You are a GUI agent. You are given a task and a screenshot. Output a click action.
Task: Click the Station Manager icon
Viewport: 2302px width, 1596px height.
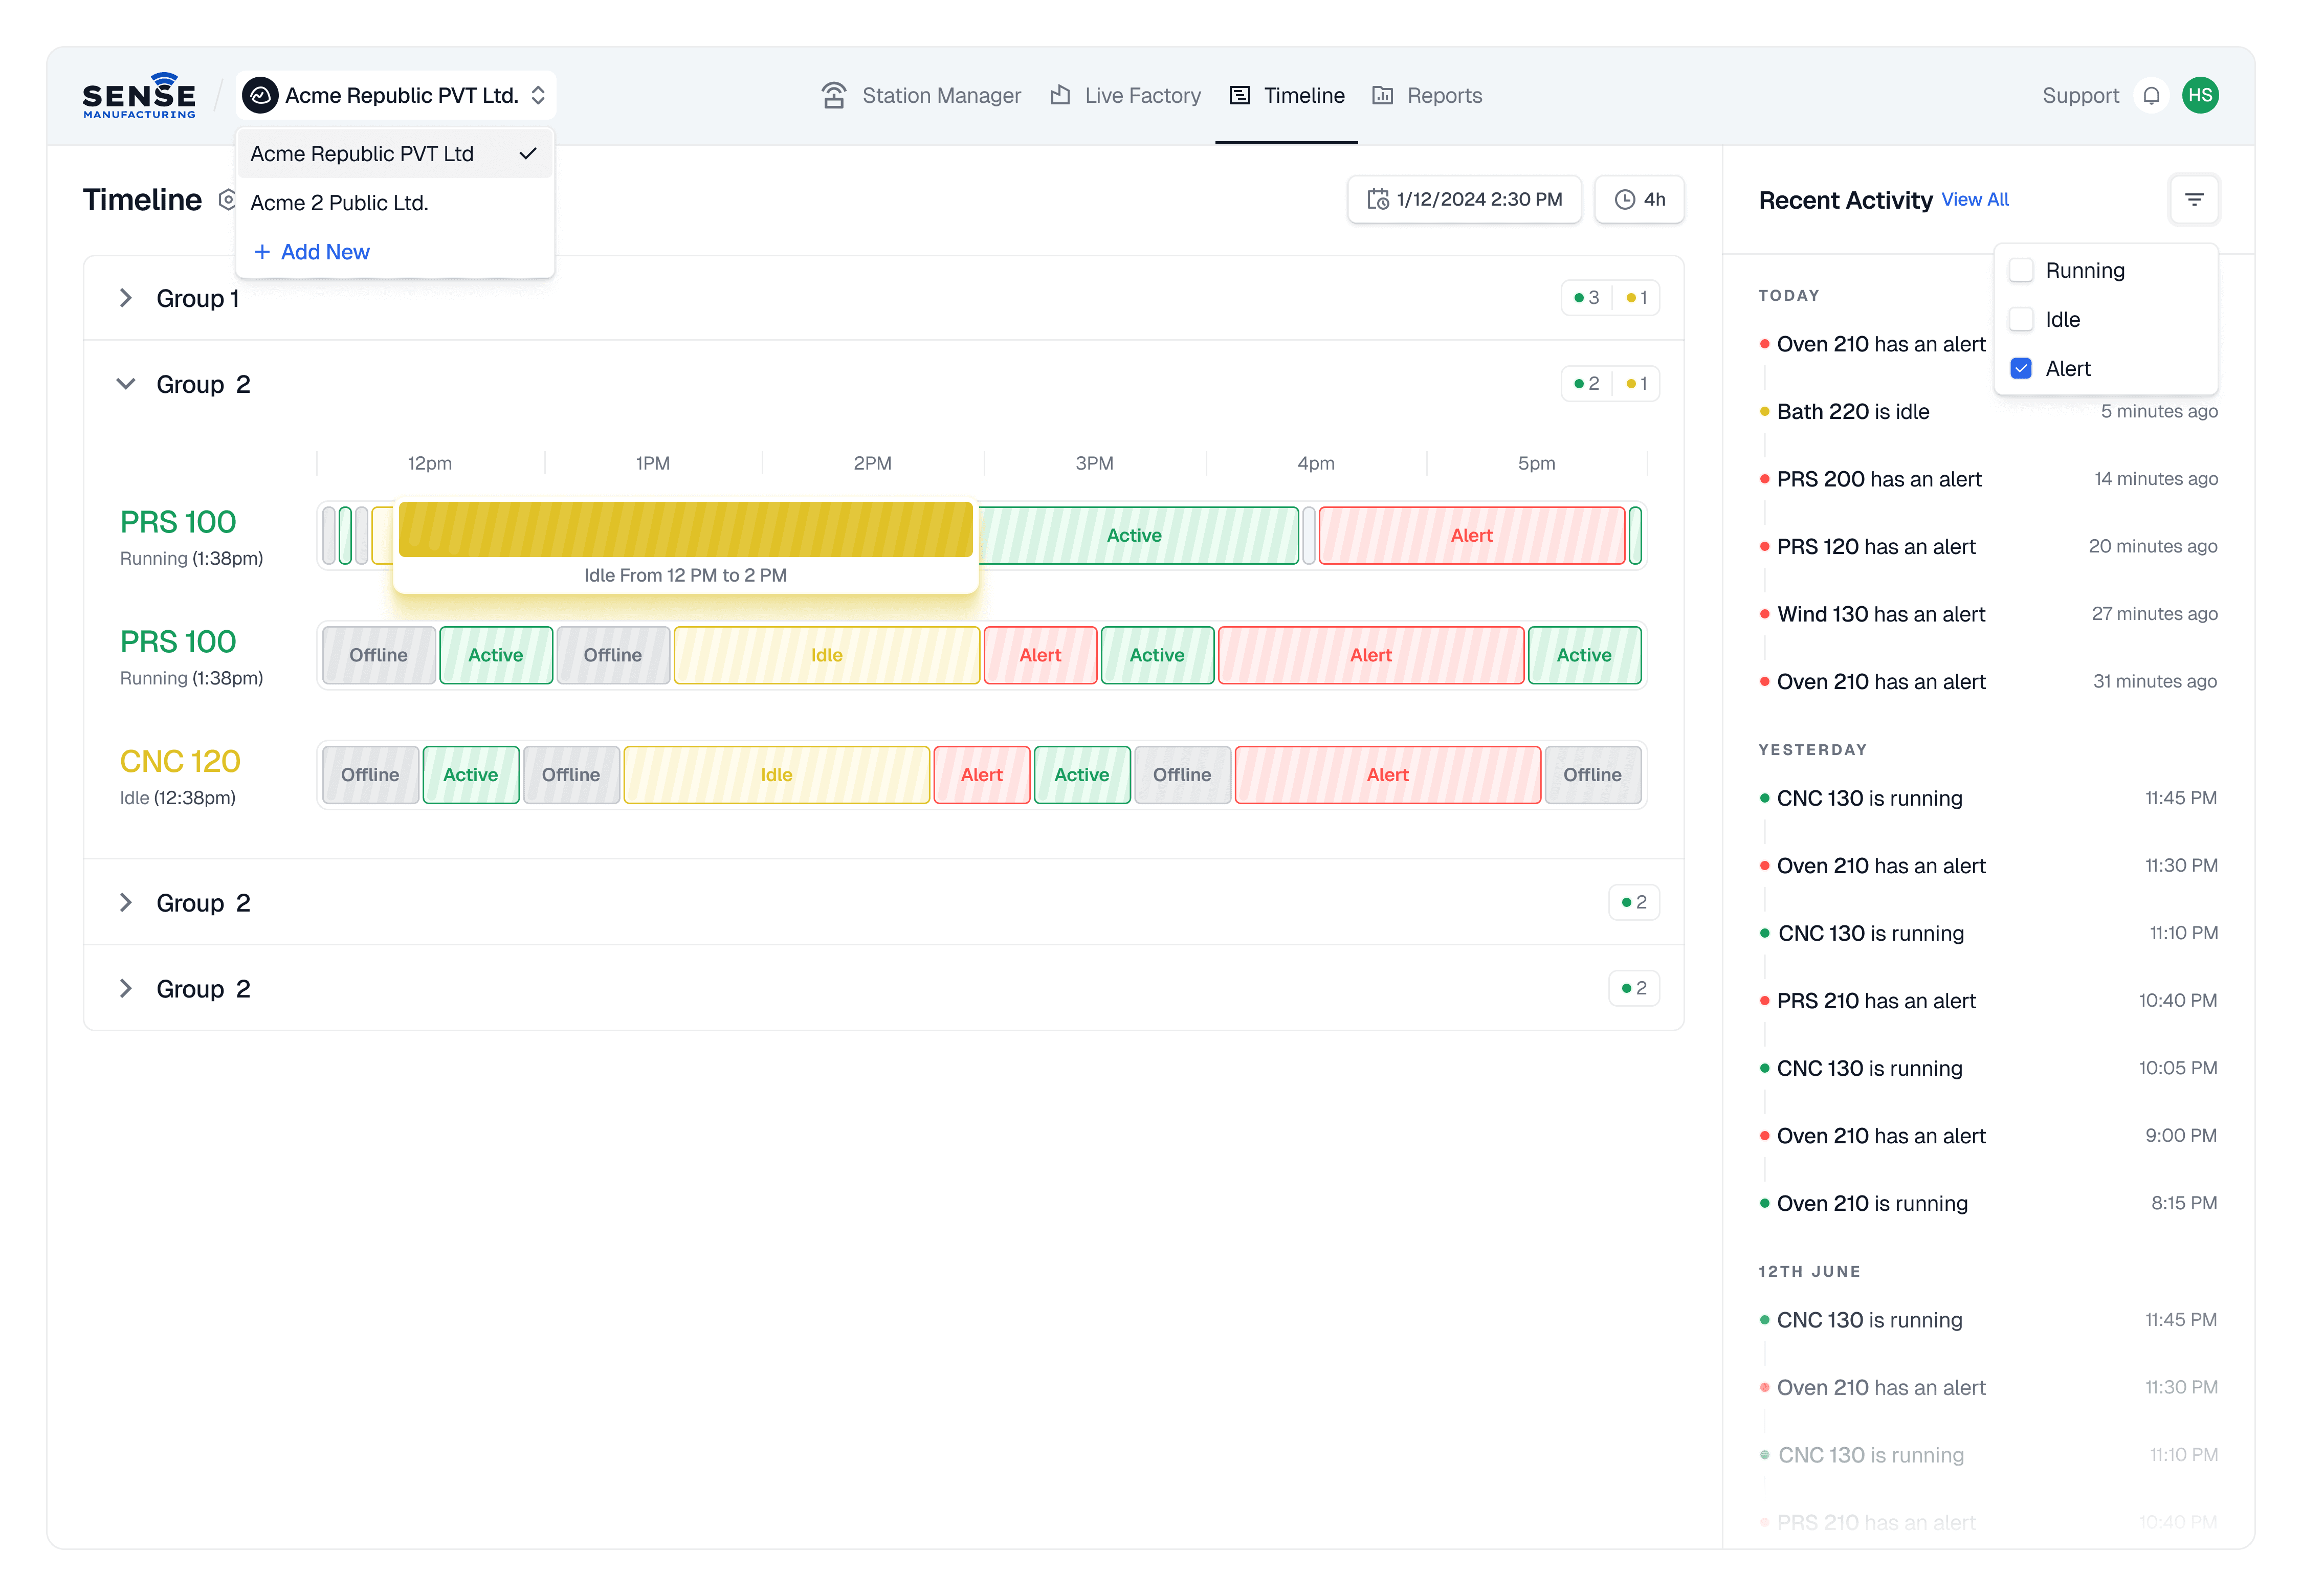[833, 96]
